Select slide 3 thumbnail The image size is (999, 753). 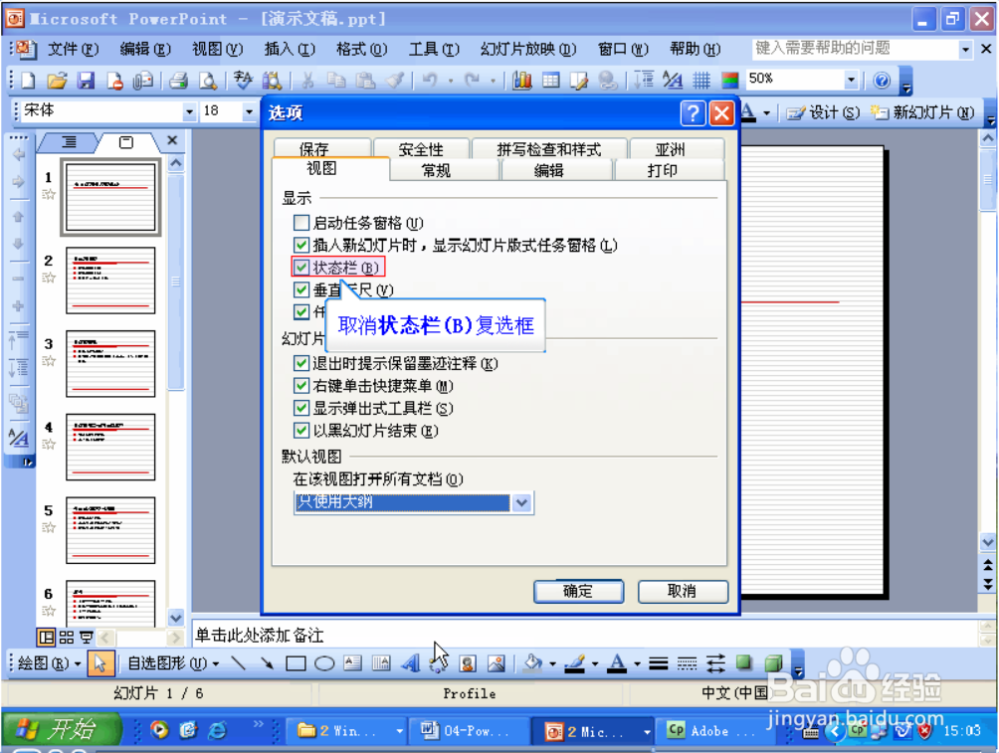coord(110,364)
